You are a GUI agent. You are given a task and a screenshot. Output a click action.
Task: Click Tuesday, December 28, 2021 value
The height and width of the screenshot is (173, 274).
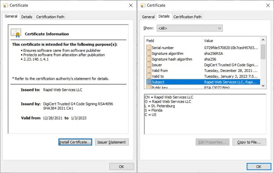231,71
